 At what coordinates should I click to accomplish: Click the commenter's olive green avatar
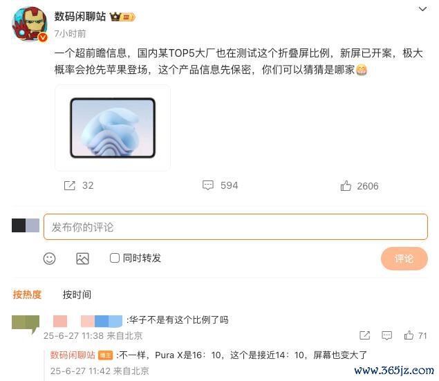click(26, 324)
